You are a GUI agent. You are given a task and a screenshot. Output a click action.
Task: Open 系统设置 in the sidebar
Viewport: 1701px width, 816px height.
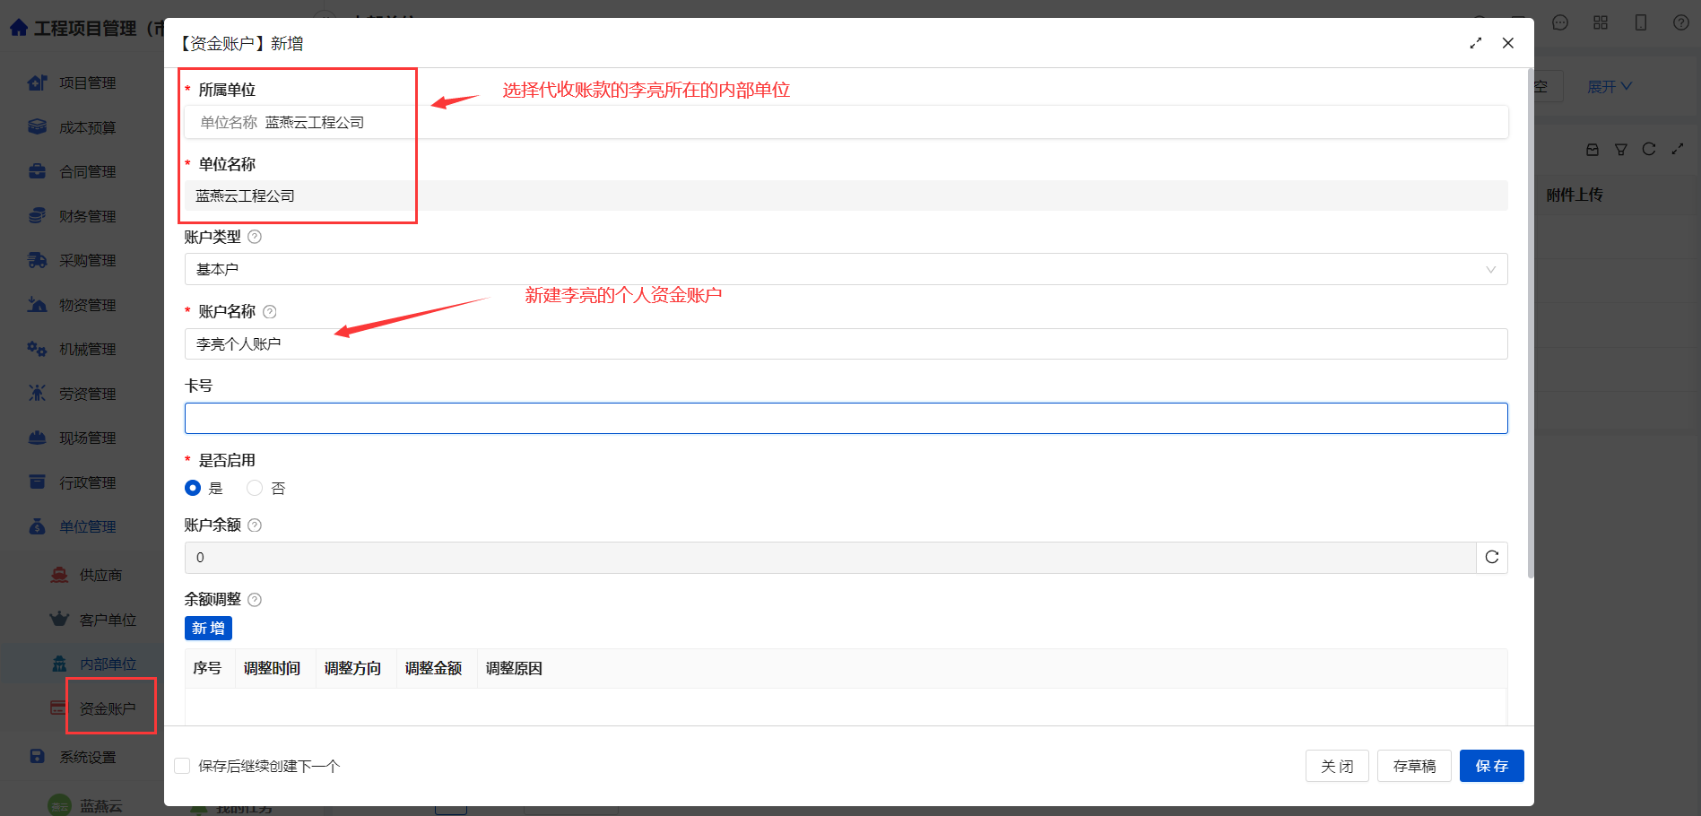click(87, 758)
